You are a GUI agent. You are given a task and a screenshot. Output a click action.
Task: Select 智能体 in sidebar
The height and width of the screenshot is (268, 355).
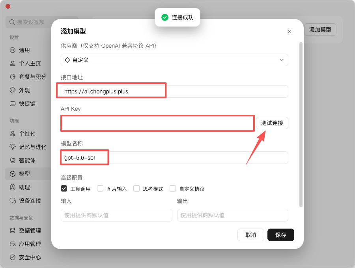point(28,160)
